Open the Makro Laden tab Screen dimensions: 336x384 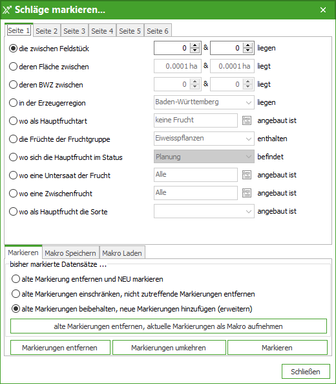(x=122, y=253)
